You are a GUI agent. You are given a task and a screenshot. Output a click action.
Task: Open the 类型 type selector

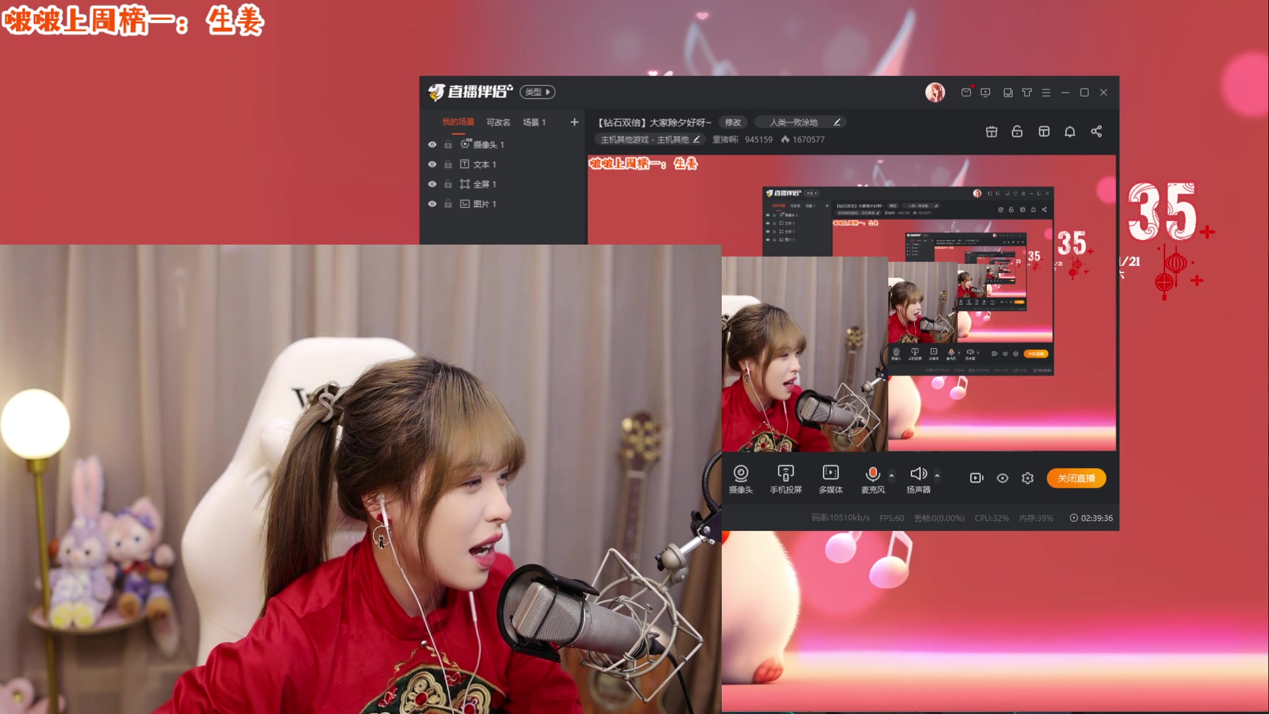point(537,93)
